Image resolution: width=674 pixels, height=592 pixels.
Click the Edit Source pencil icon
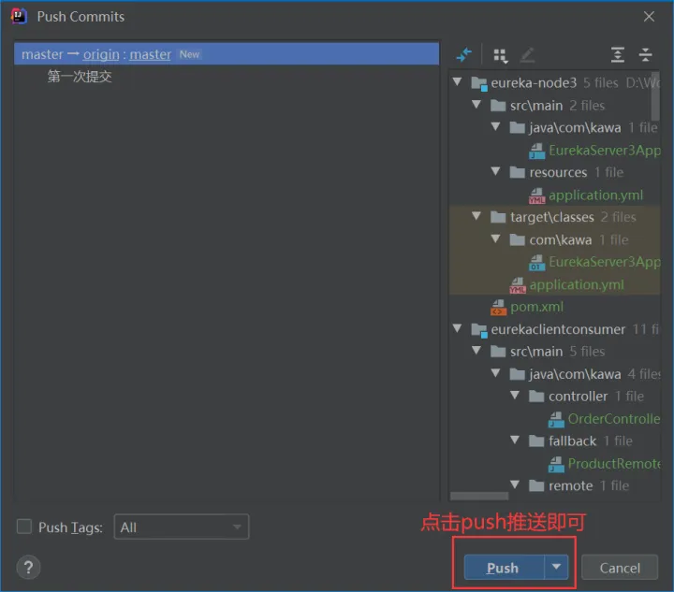(527, 55)
